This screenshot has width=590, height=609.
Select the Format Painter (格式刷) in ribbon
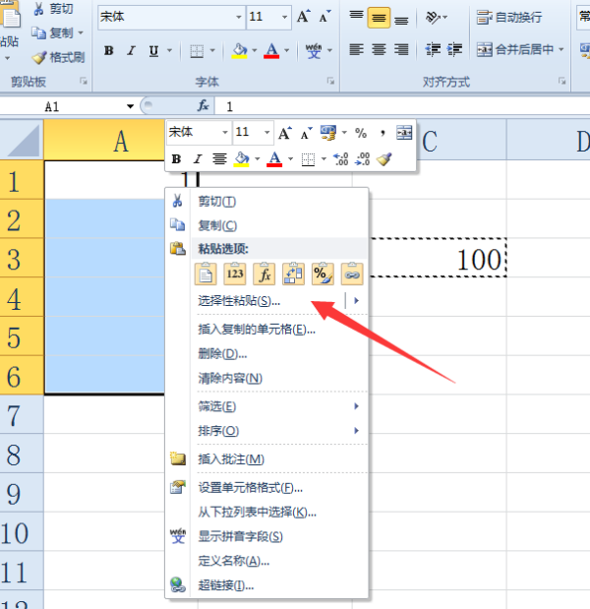(58, 57)
